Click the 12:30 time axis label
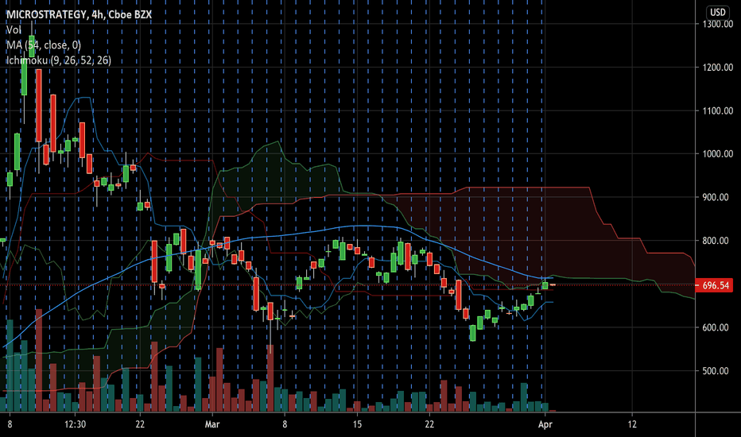The height and width of the screenshot is (437, 741). click(76, 424)
